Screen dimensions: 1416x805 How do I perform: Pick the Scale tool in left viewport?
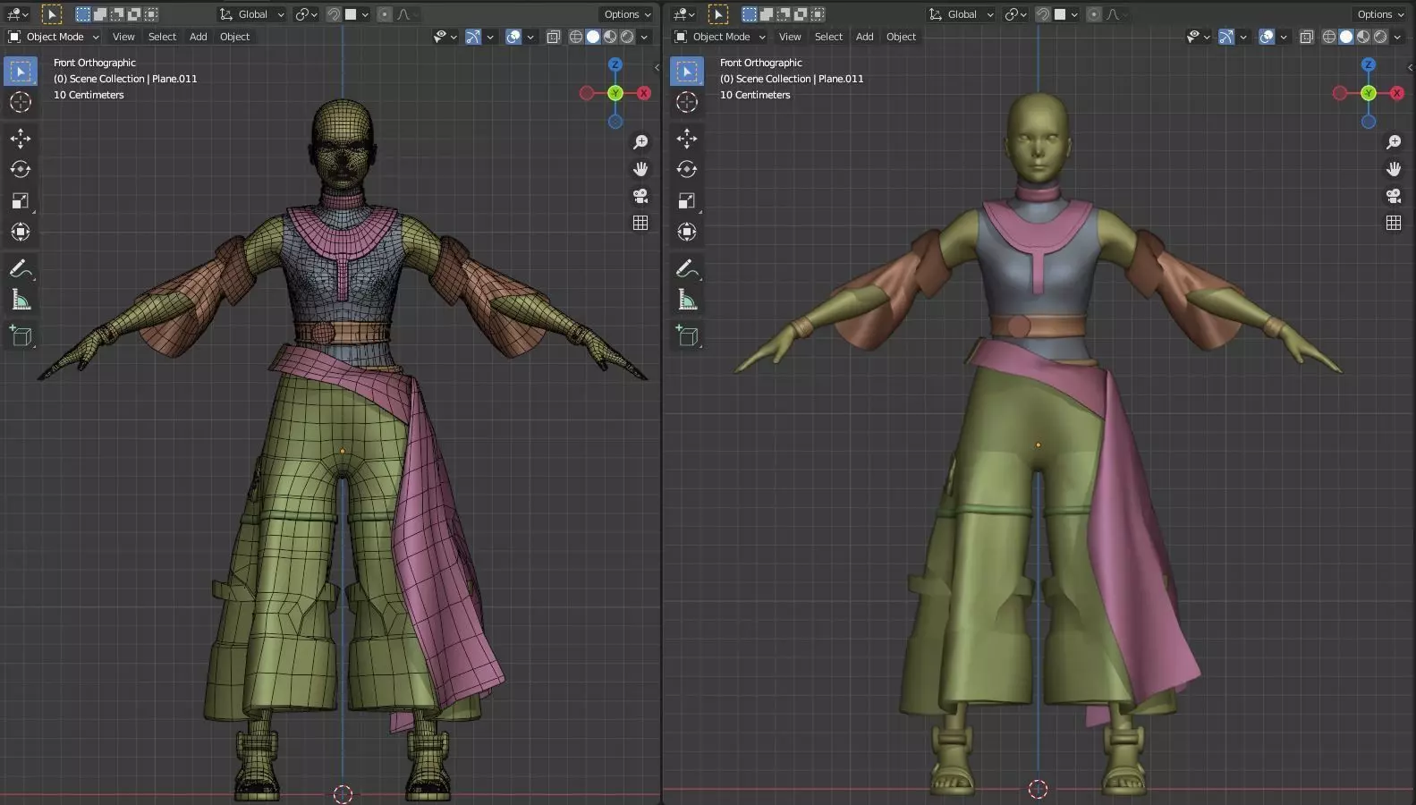[20, 200]
